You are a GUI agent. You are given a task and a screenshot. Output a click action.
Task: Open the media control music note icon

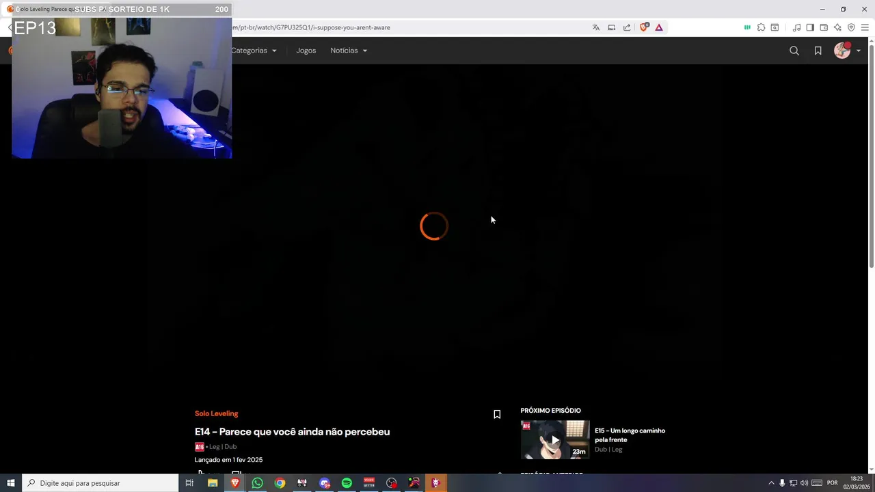click(796, 27)
